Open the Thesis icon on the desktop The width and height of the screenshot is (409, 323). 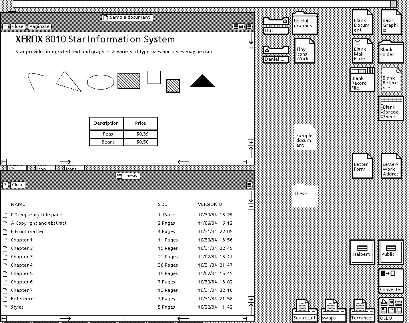coord(305,195)
